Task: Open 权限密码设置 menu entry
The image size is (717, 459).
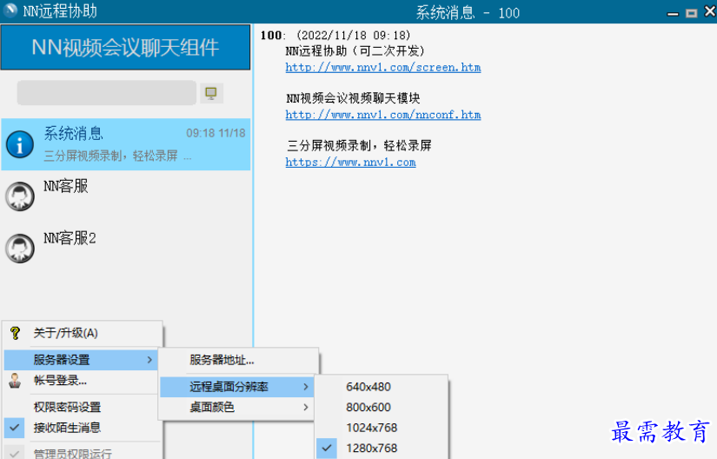Action: [x=67, y=407]
